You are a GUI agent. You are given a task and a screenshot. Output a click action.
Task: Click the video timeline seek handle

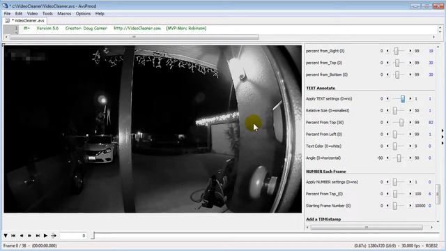pyautogui.click(x=93, y=236)
